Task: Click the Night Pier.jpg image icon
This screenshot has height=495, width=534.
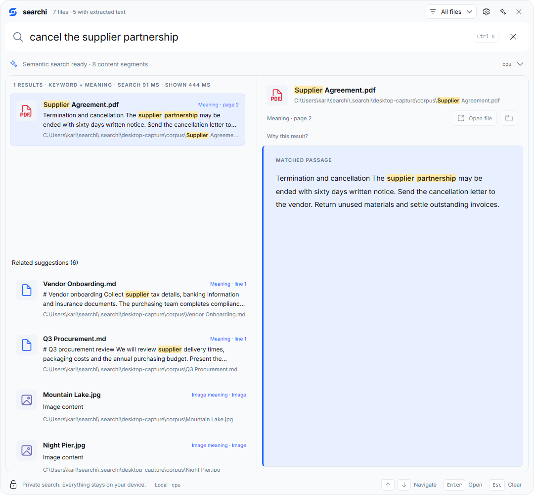Action: click(x=27, y=450)
